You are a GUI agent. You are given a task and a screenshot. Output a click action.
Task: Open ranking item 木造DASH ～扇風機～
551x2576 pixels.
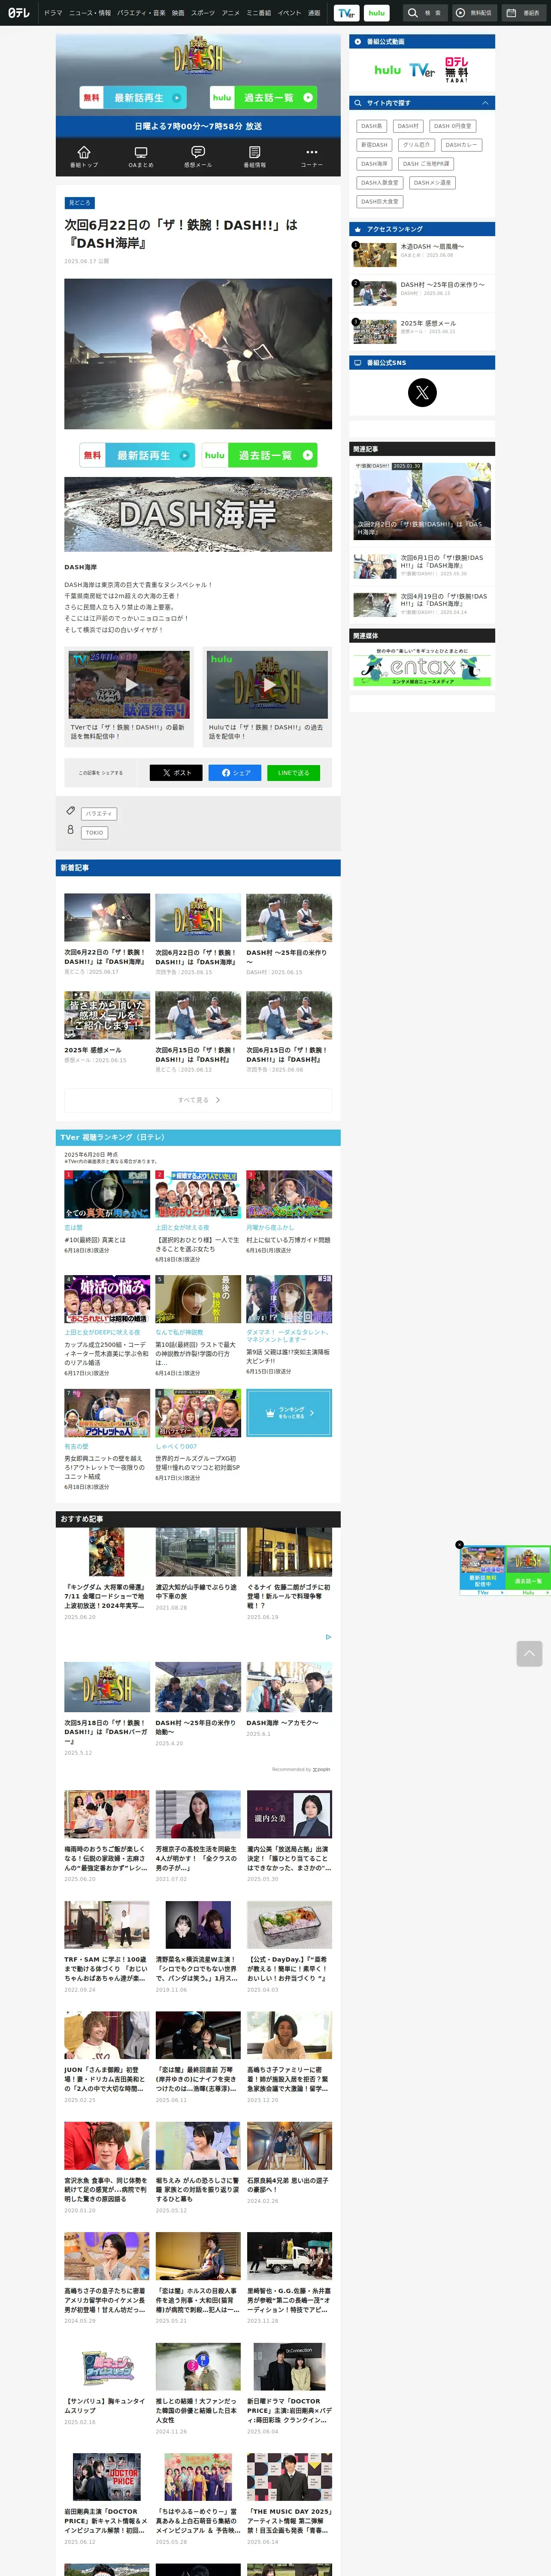(x=422, y=254)
